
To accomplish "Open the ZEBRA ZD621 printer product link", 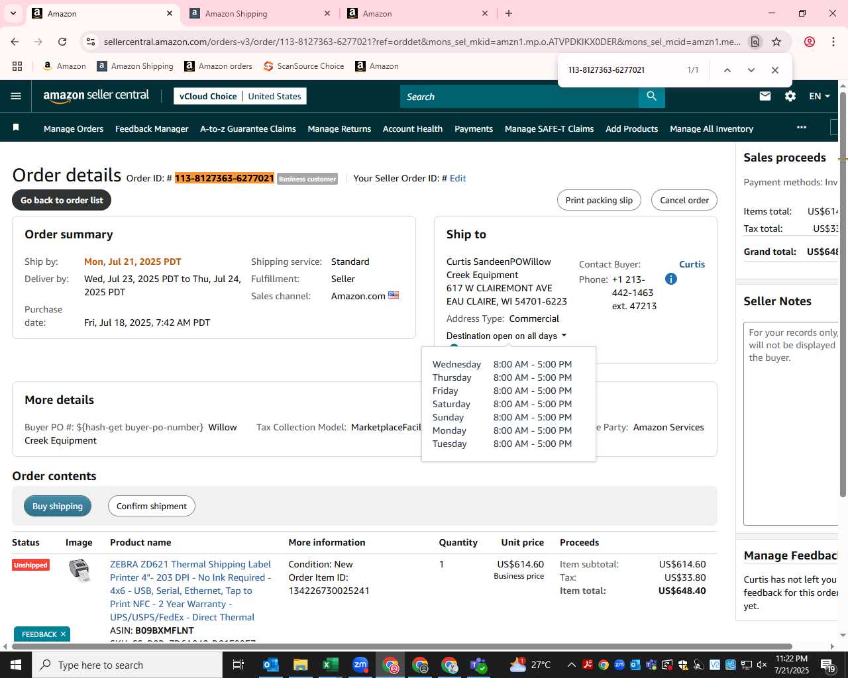I will [x=191, y=591].
